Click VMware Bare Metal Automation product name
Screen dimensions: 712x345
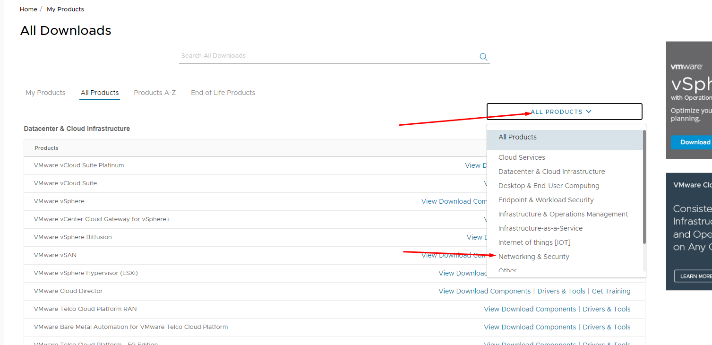[131, 327]
